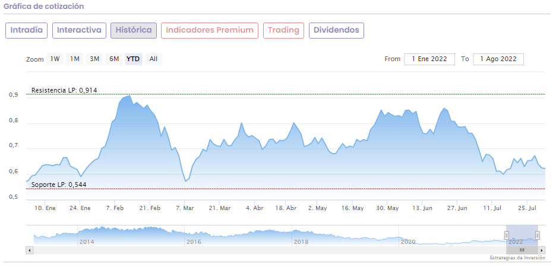
Task: Select the Intradía chart tab
Action: [26, 30]
